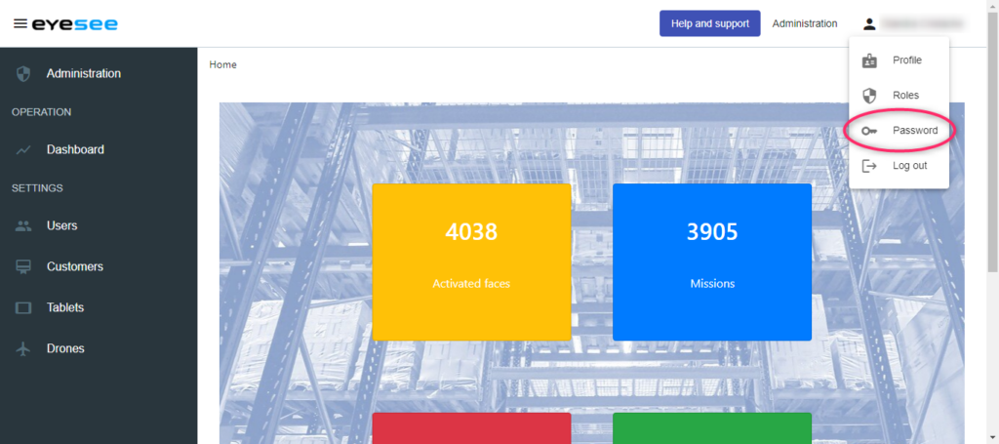Choose Password in the dropdown menu
The height and width of the screenshot is (444, 999).
915,131
